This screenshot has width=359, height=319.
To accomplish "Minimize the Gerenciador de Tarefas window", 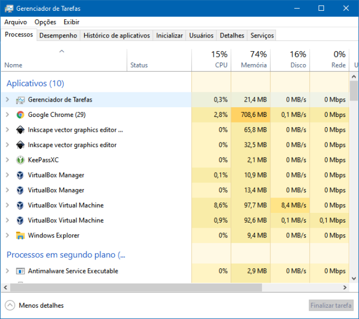I will point(297,9).
